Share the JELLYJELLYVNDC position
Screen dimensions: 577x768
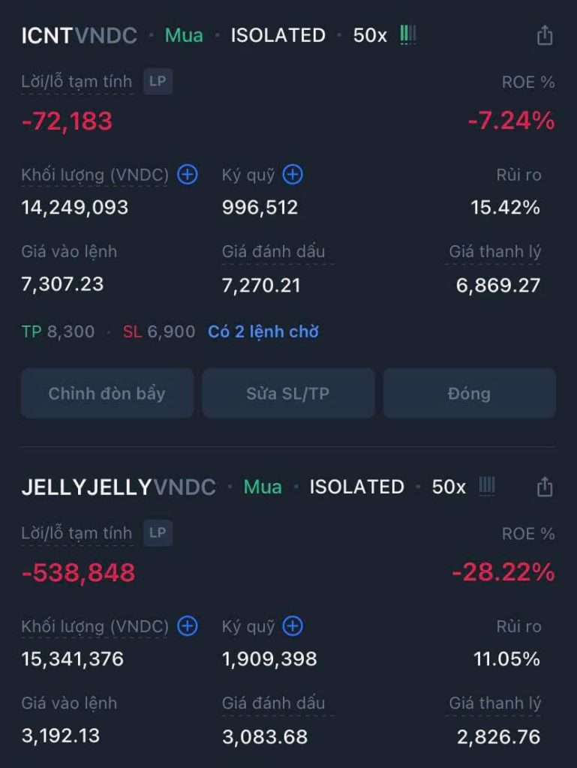pyautogui.click(x=545, y=487)
